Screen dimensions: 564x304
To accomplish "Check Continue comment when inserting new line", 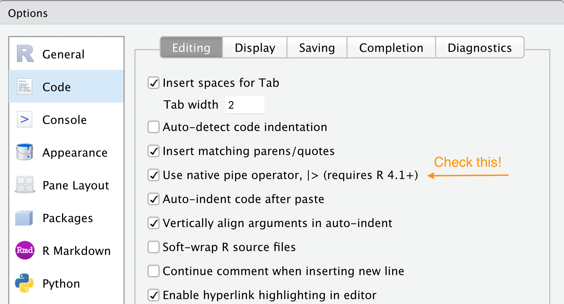I will (x=154, y=271).
